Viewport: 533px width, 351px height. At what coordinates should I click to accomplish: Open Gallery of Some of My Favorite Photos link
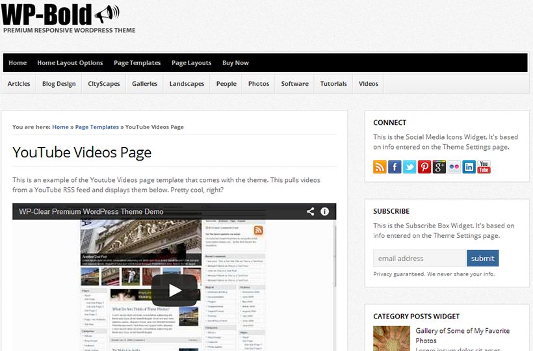pyautogui.click(x=462, y=335)
